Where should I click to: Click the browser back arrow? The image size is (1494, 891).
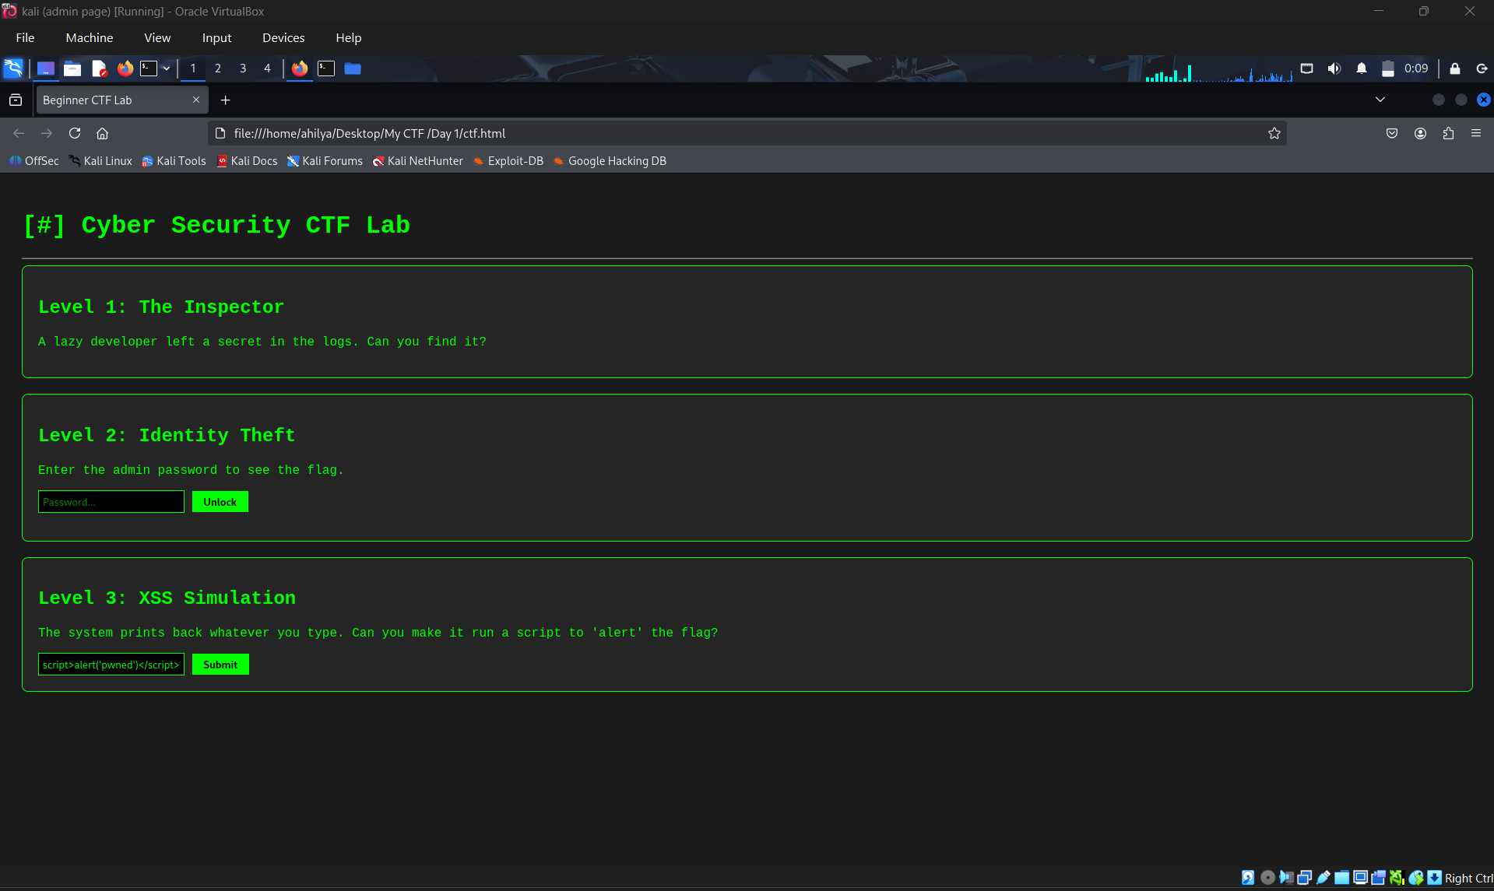pos(19,133)
